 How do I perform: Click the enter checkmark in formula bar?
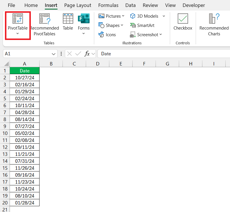pos(78,54)
